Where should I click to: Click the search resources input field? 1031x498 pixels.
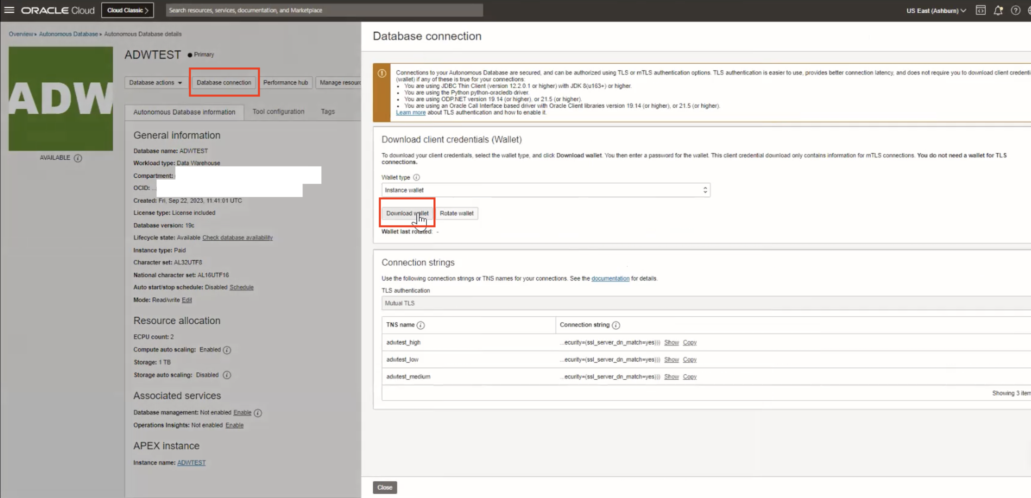click(324, 10)
